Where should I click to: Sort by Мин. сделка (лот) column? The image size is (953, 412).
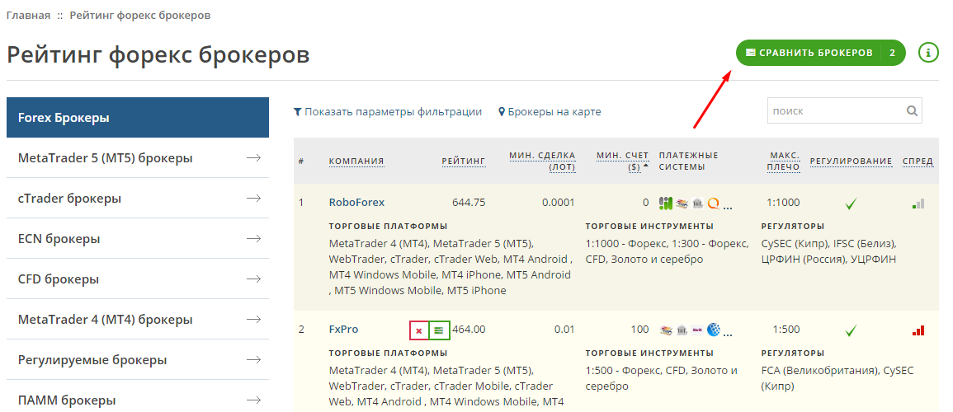pyautogui.click(x=542, y=161)
